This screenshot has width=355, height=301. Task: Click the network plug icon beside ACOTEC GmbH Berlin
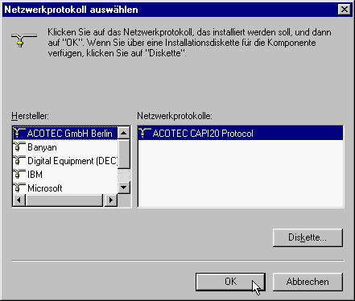[x=19, y=133]
